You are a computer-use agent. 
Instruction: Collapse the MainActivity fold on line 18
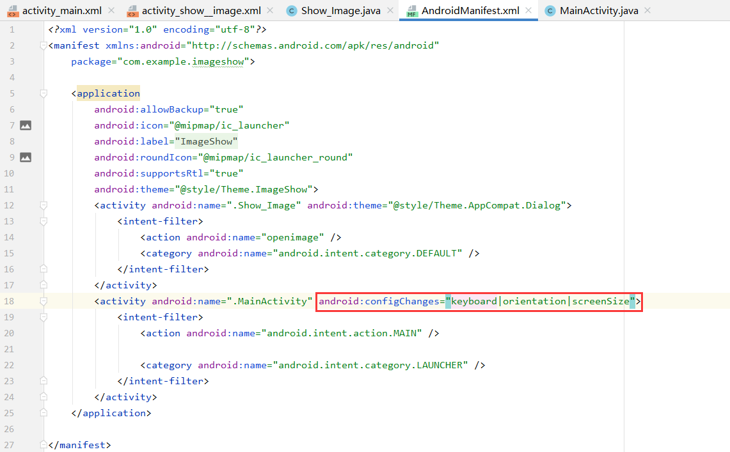point(44,301)
